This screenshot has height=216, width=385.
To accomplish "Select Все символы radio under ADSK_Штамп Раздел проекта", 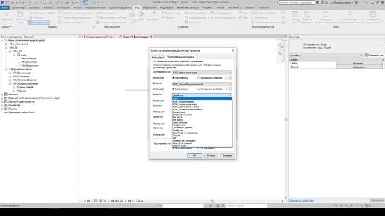I will [173, 89].
